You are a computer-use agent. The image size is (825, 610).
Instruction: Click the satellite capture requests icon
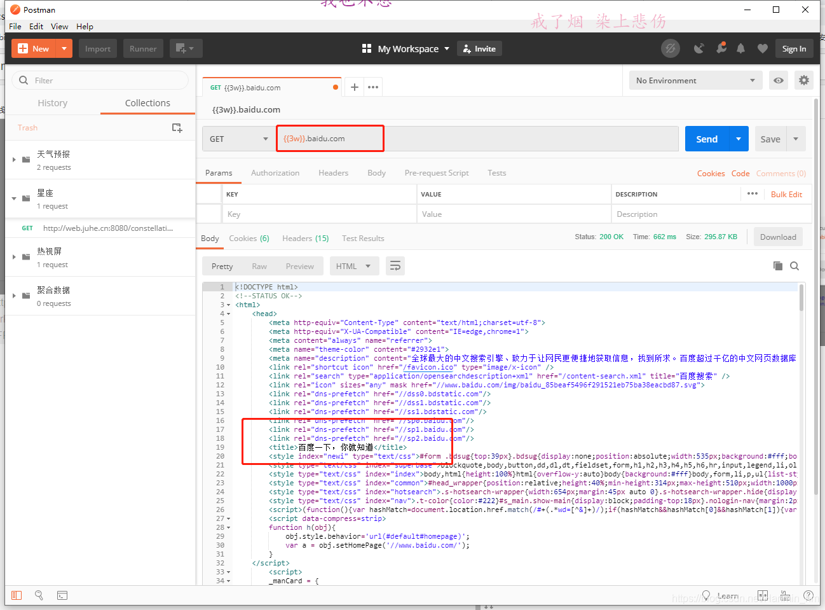(x=699, y=48)
